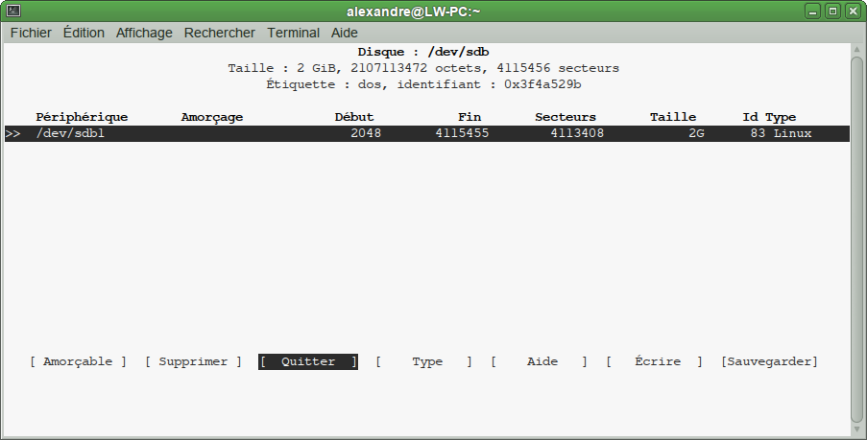This screenshot has height=440, width=867.
Task: Open the Fichier menu
Action: (31, 33)
